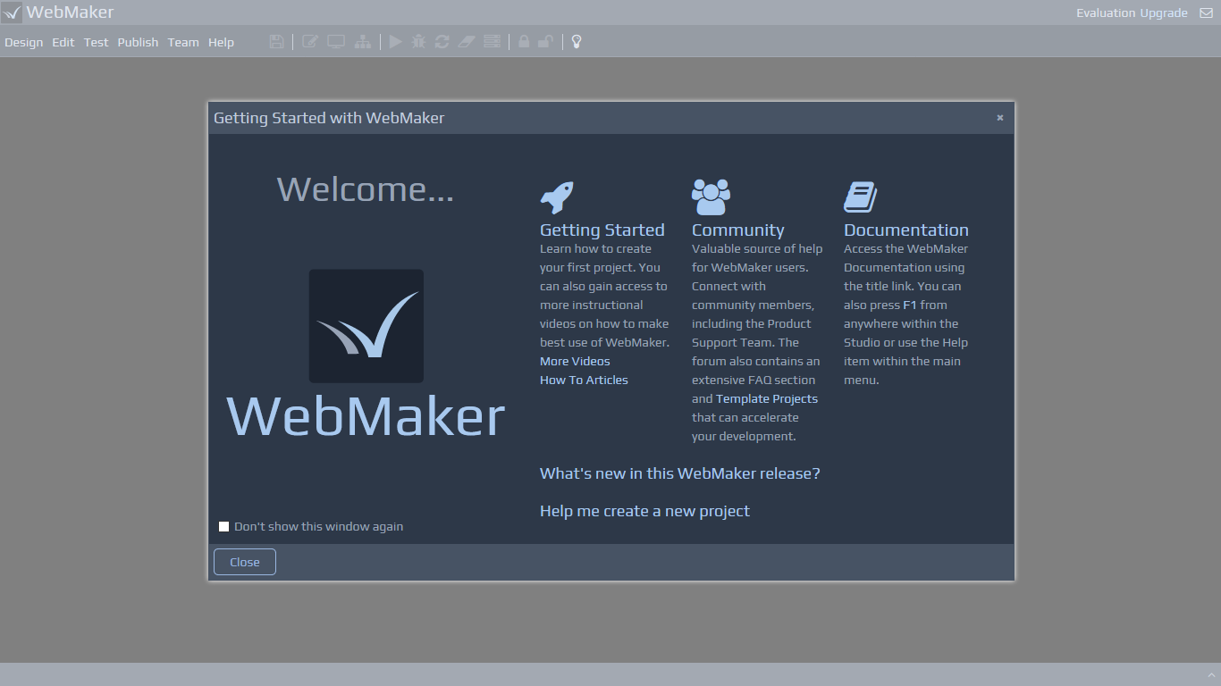Image resolution: width=1221 pixels, height=686 pixels.
Task: Click the server stack icon in toolbar
Action: pyautogui.click(x=492, y=41)
